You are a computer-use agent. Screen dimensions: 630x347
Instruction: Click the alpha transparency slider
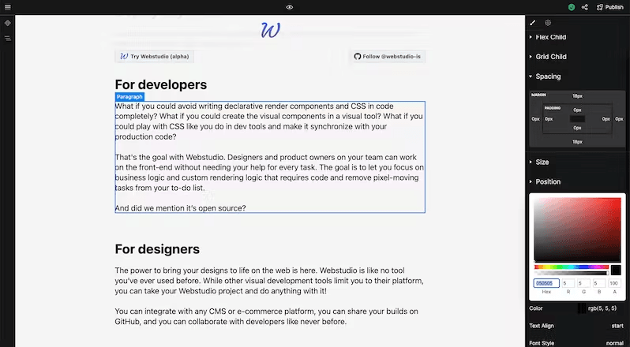(572, 273)
